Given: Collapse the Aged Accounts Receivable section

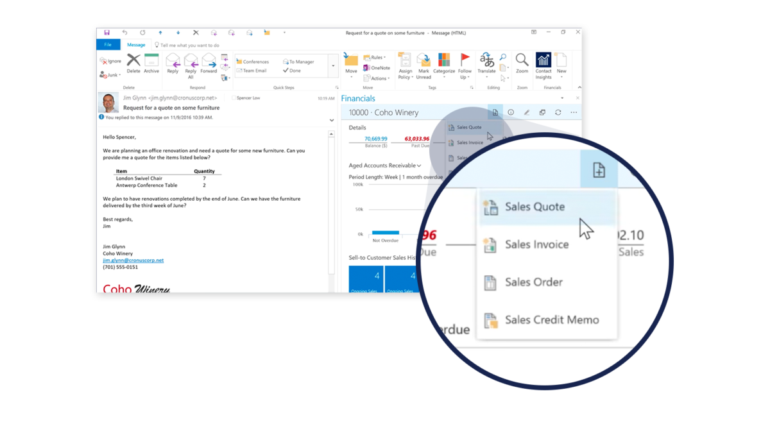Looking at the screenshot, I should (x=418, y=166).
